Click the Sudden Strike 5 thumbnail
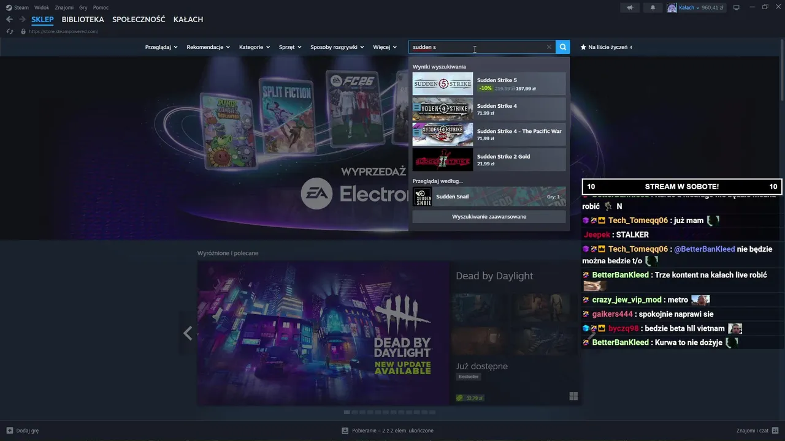Image resolution: width=785 pixels, height=441 pixels. point(443,84)
